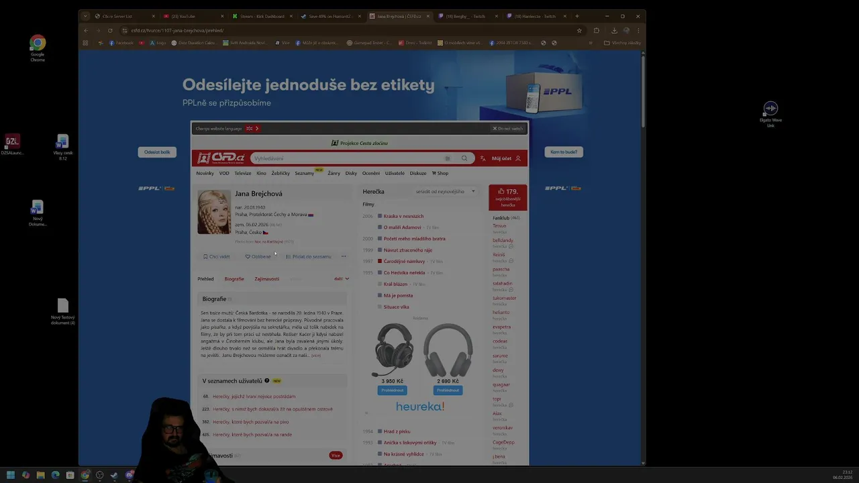Open fan profile belldandy
859x483 pixels.
click(503, 240)
